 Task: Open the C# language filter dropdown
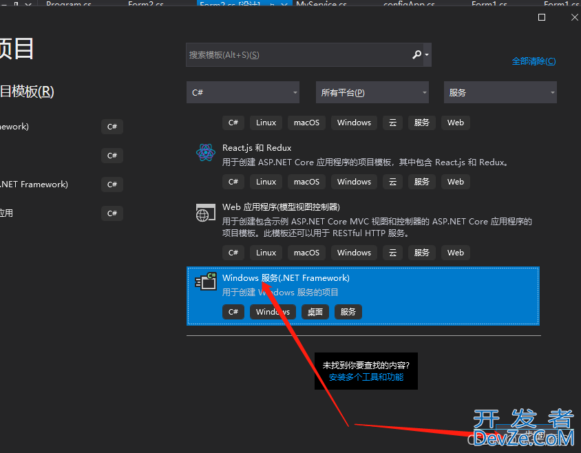(x=242, y=92)
